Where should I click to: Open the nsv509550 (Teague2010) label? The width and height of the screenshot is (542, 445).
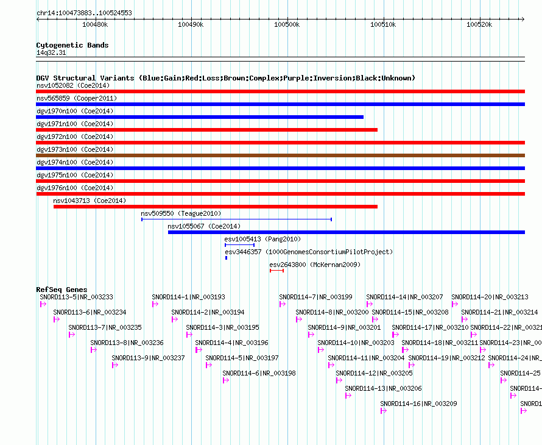(x=181, y=213)
